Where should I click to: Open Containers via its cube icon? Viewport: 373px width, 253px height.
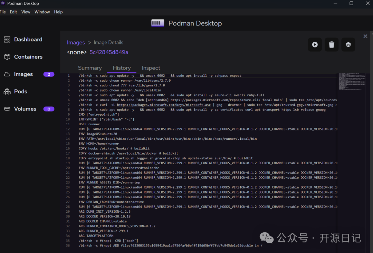[x=7, y=57]
